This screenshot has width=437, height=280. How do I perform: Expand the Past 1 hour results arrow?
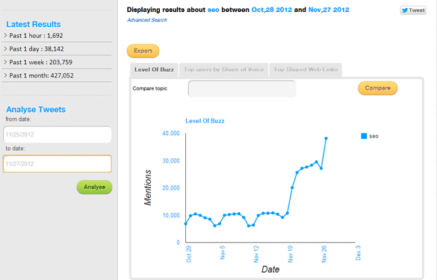[5, 35]
